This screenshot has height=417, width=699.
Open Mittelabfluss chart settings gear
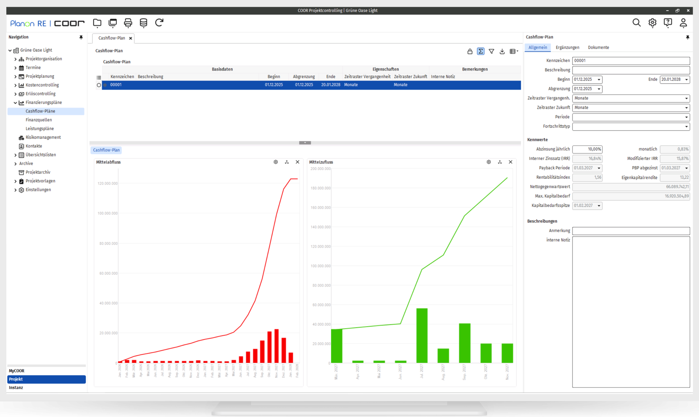coord(276,162)
